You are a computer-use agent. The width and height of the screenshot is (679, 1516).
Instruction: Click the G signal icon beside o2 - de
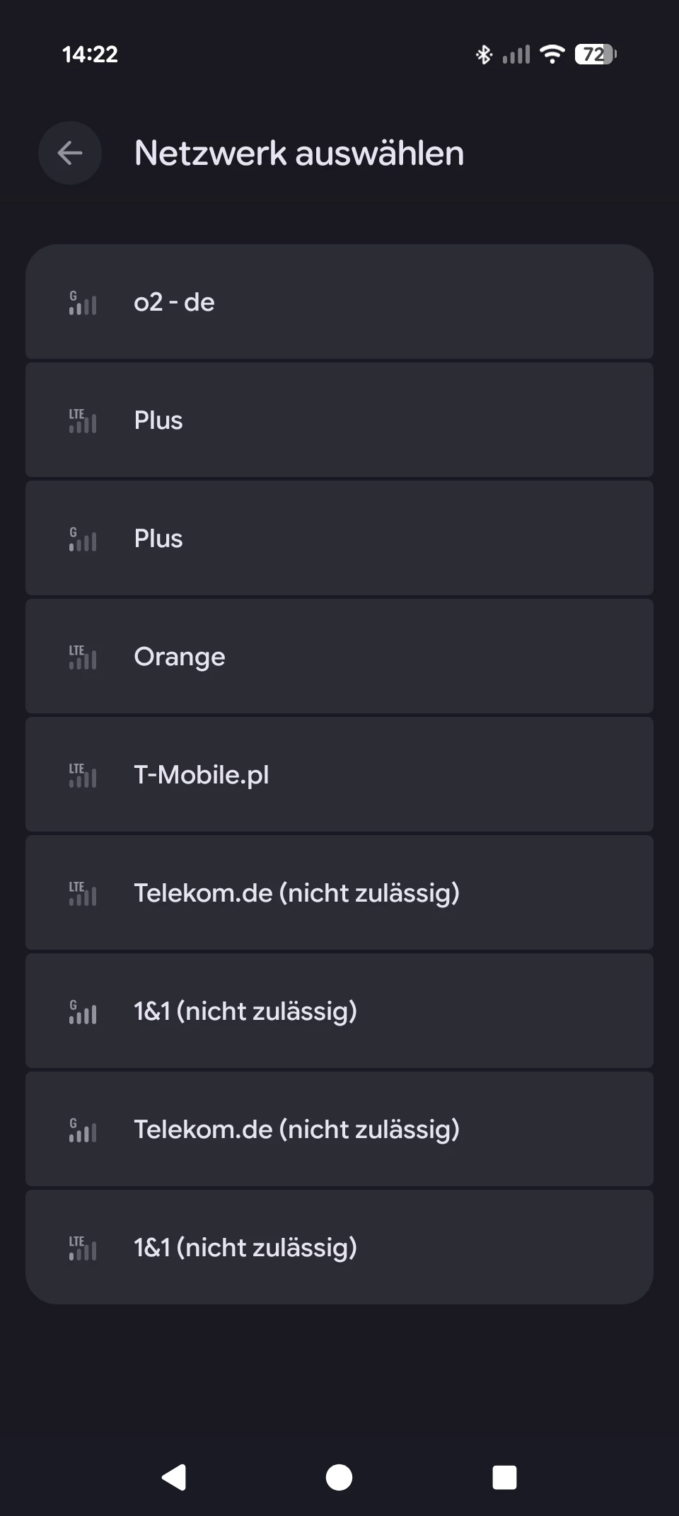(83, 303)
